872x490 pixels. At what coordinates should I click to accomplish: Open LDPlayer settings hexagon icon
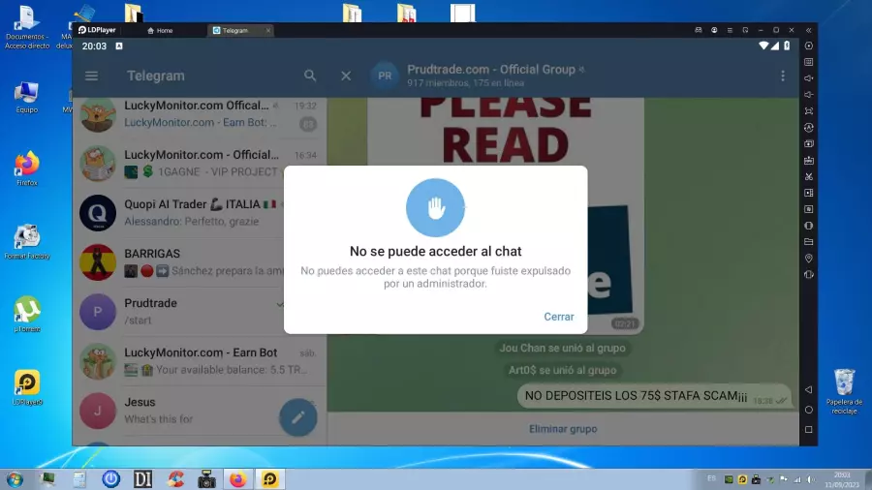coord(809,46)
